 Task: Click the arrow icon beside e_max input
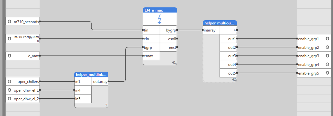pyautogui.click(x=9, y=56)
